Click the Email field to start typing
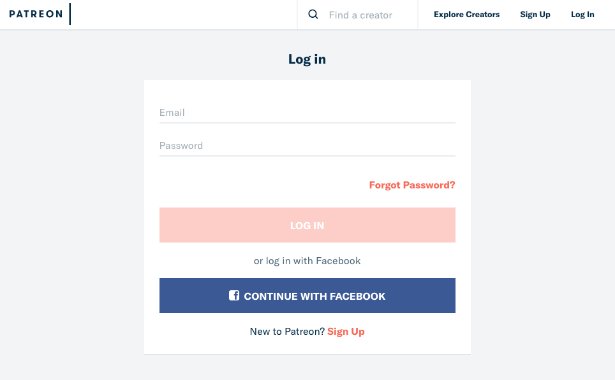The width and height of the screenshot is (615, 380). tap(307, 112)
